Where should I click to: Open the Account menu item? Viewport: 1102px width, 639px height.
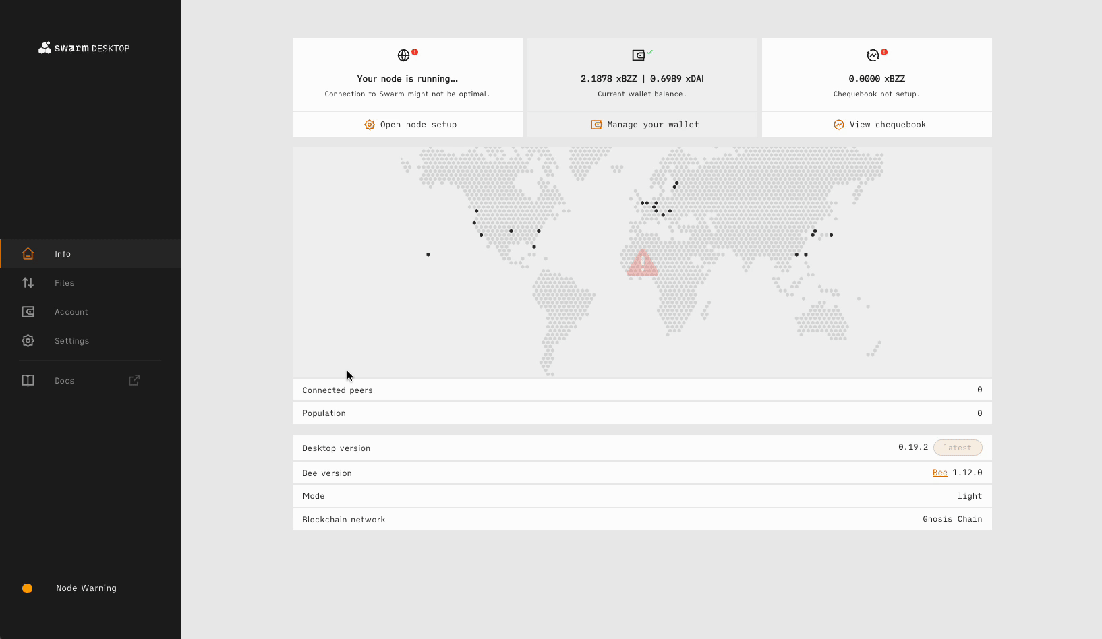pyautogui.click(x=71, y=312)
